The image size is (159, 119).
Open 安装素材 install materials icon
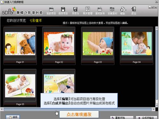click(x=112, y=11)
